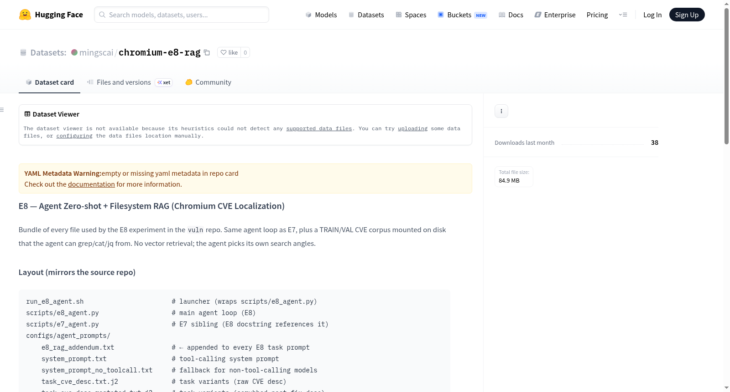Click 'configs/agent_prompts/' in the code block
This screenshot has height=392, width=730.
coord(68,336)
